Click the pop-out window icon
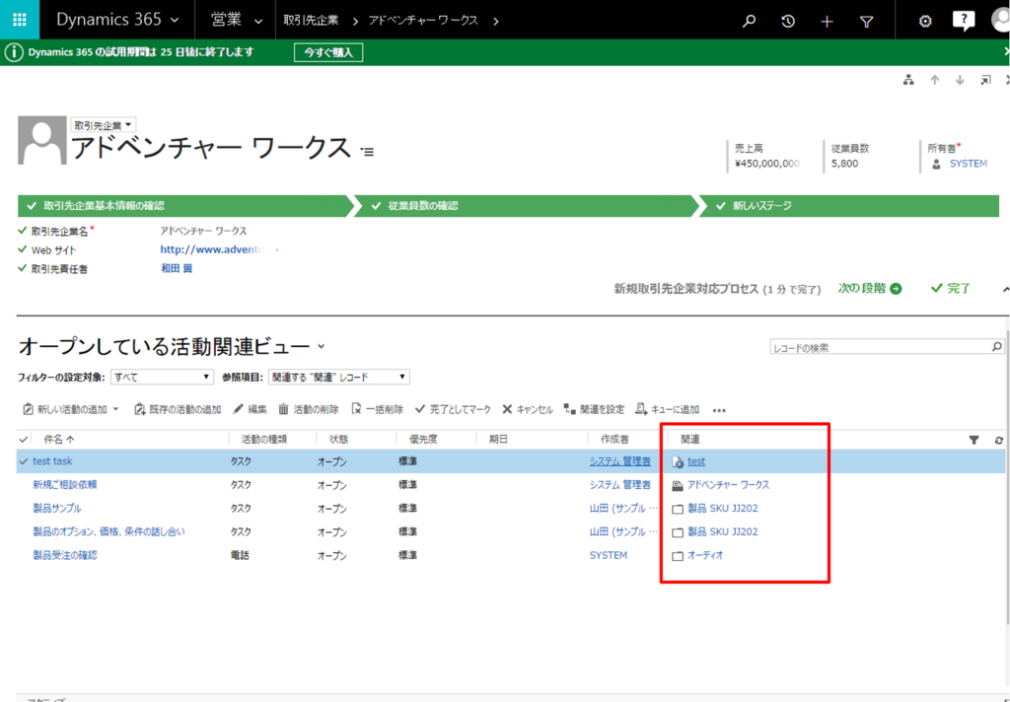The height and width of the screenshot is (702, 1010). (985, 80)
